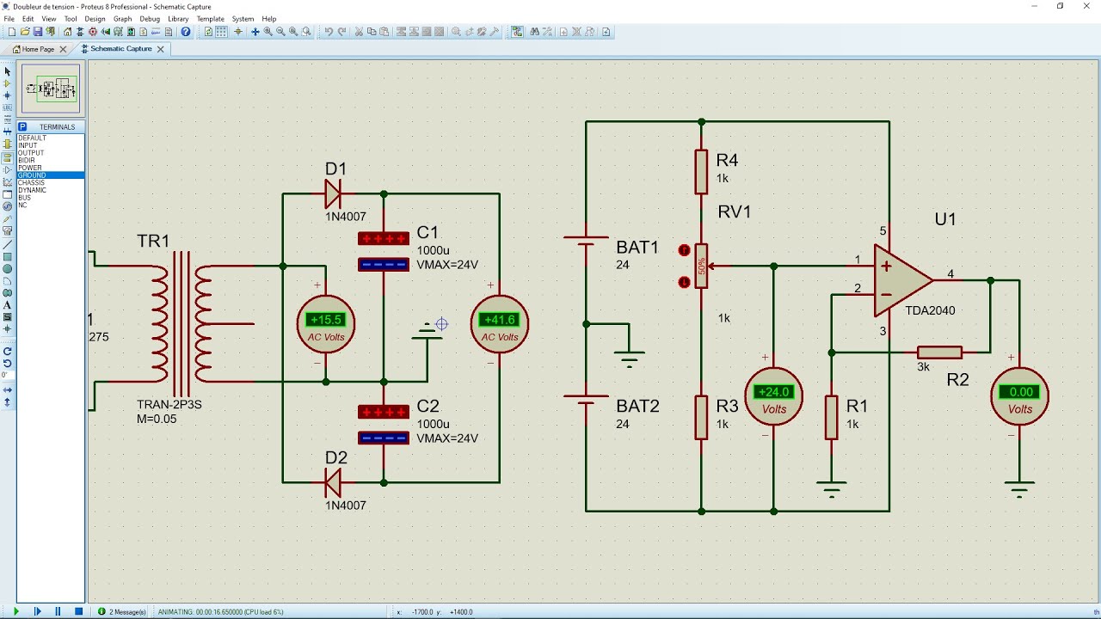Image resolution: width=1101 pixels, height=619 pixels.
Task: Click the TDA2040 op-amp U1 symbol
Action: (x=903, y=280)
